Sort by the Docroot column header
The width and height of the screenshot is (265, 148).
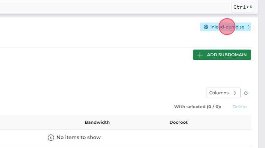(178, 122)
